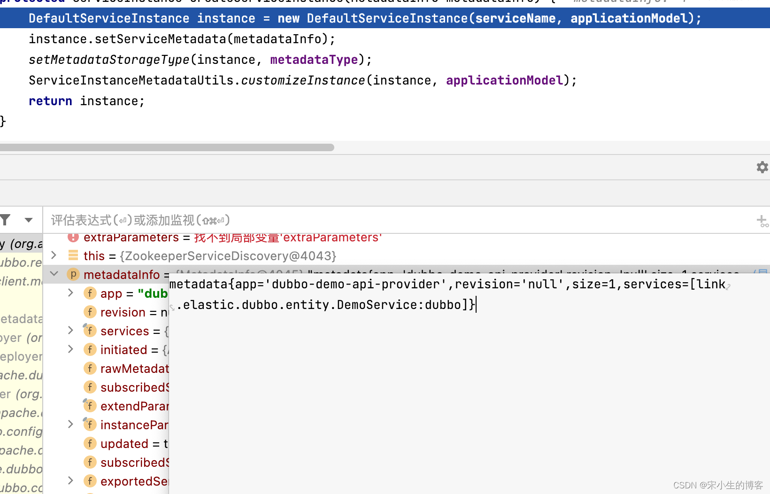Click the field icon beside revision
Image resolution: width=770 pixels, height=494 pixels.
pos(90,312)
